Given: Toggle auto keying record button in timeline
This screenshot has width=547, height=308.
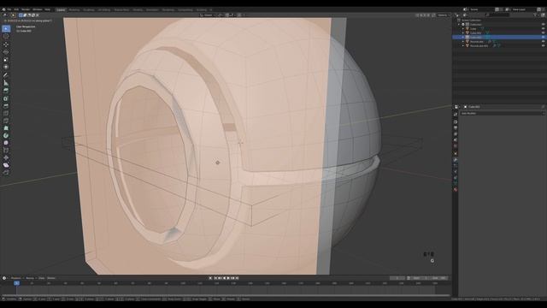Looking at the screenshot, I should pyautogui.click(x=210, y=278).
